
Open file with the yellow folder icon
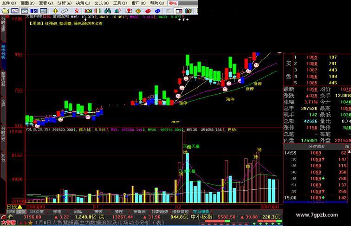(x=6, y=11)
